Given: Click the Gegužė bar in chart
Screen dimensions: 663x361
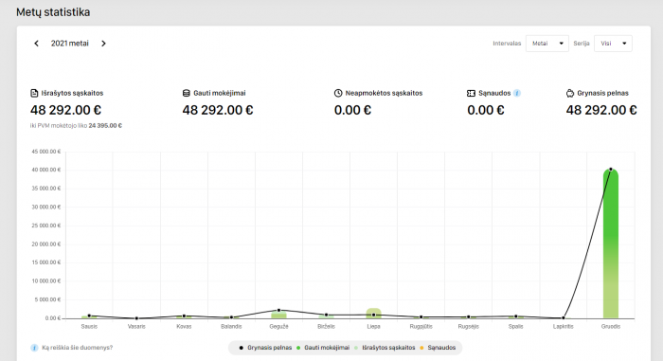Looking at the screenshot, I should [x=278, y=315].
